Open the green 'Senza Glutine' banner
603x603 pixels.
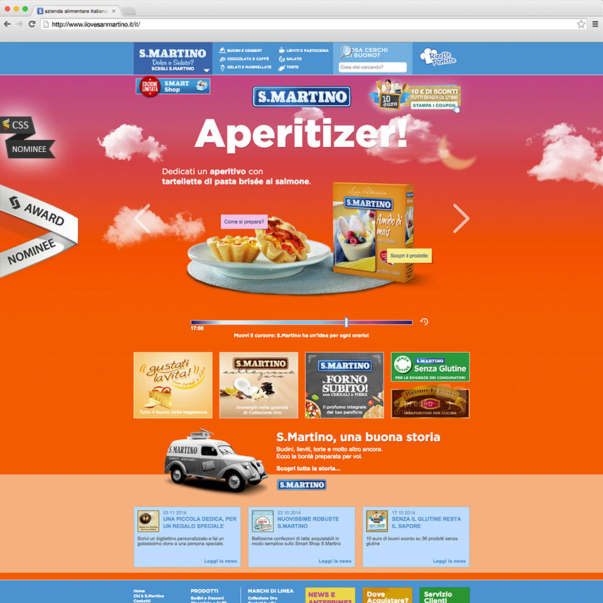tap(430, 367)
